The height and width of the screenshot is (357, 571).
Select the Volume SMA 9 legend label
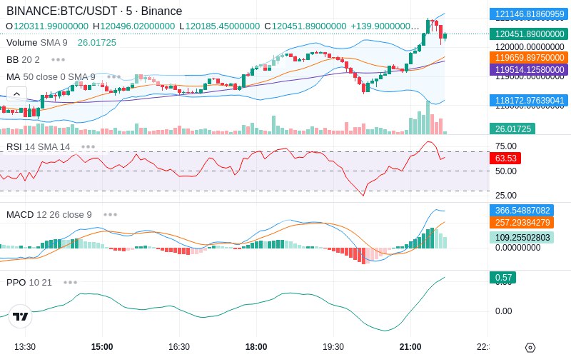click(x=37, y=43)
